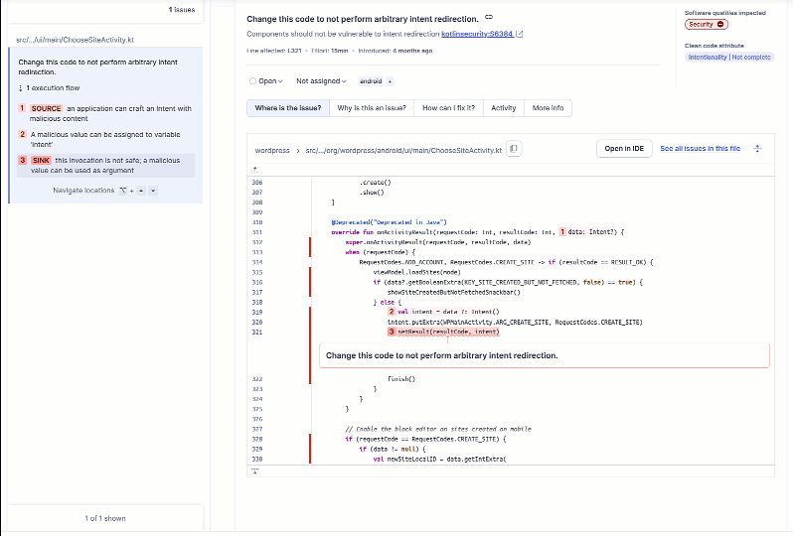Open the How can I fix it tab
The width and height of the screenshot is (793, 536).
(x=448, y=108)
